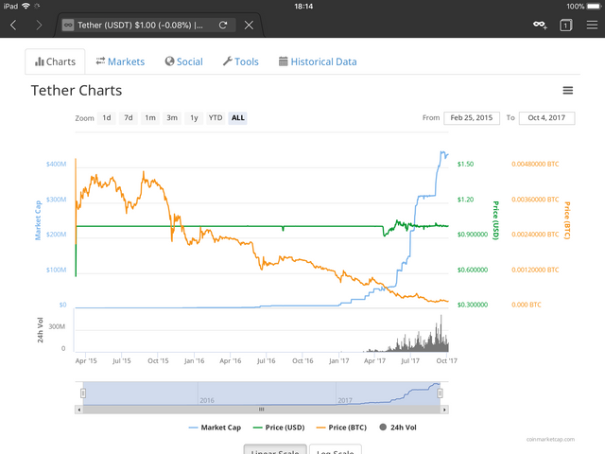Image resolution: width=605 pixels, height=454 pixels.
Task: Click the battery indicator in status bar
Action: pyautogui.click(x=594, y=7)
